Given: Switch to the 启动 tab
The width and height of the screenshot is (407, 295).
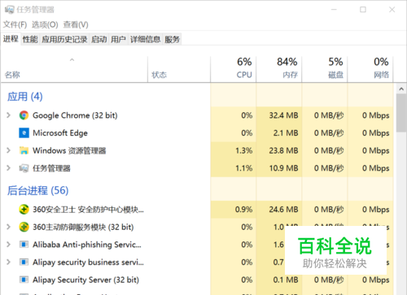Looking at the screenshot, I should pyautogui.click(x=99, y=40).
